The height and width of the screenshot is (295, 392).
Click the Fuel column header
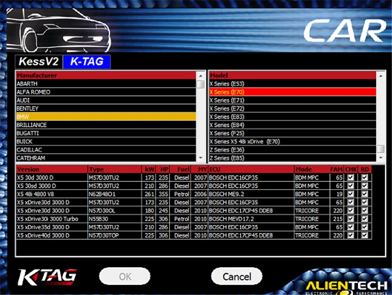coord(180,169)
